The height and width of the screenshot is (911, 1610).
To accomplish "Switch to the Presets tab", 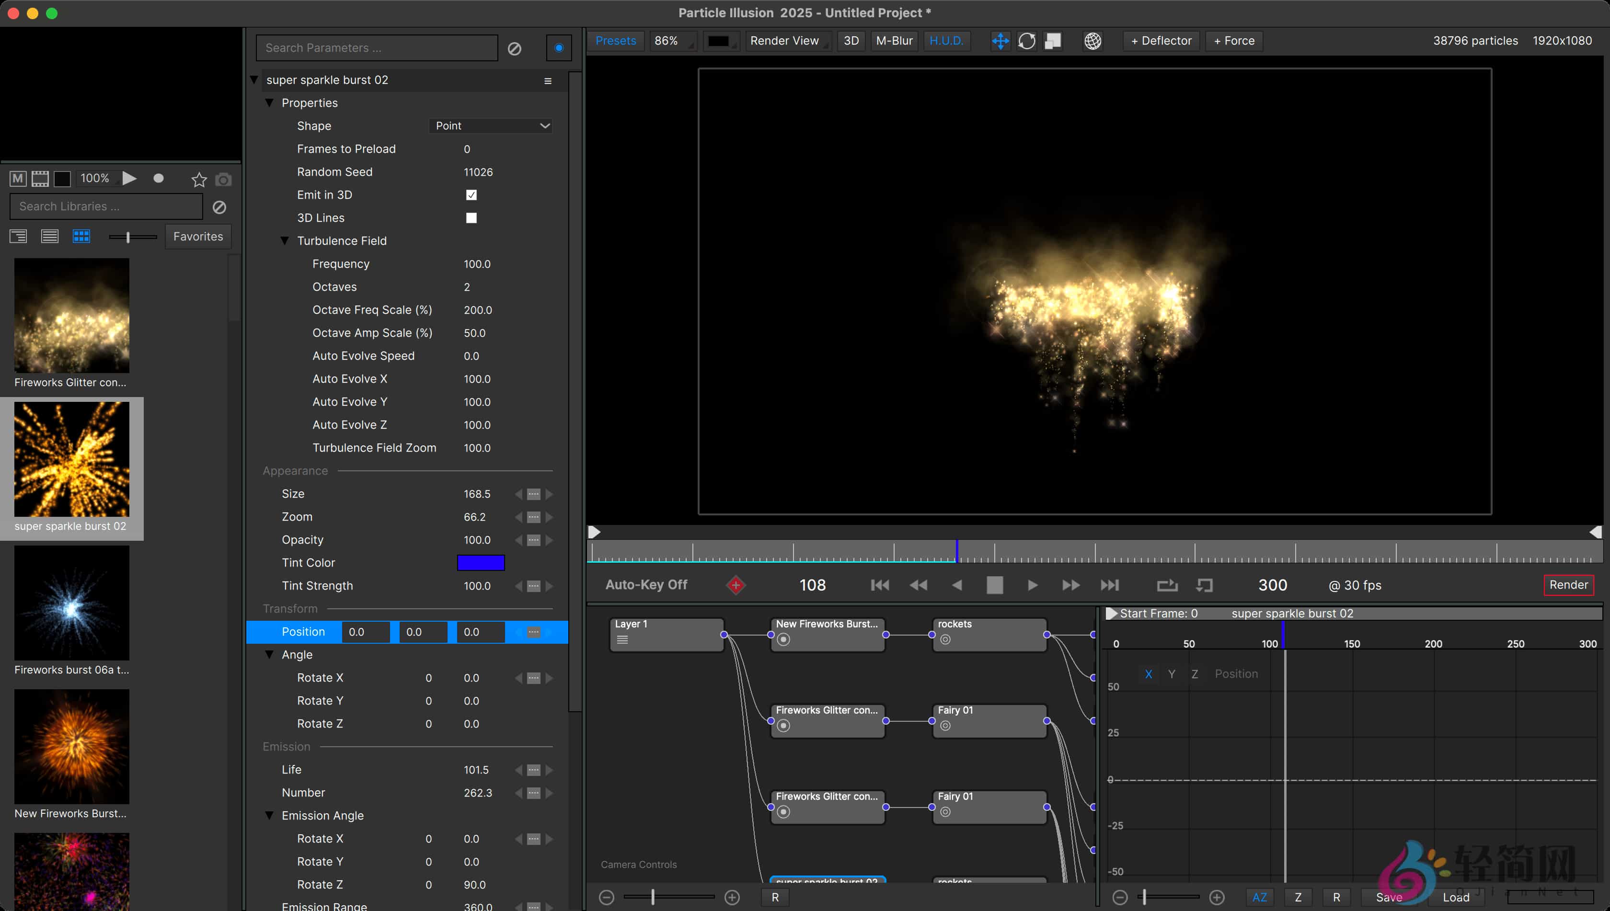I will coord(615,40).
